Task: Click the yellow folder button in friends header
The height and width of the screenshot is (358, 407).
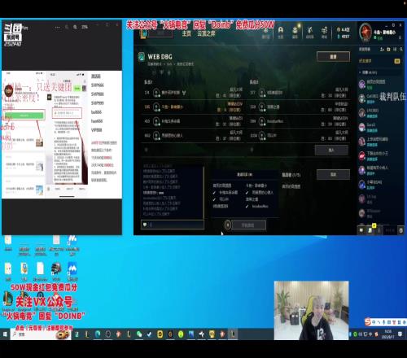Action: pos(397,61)
